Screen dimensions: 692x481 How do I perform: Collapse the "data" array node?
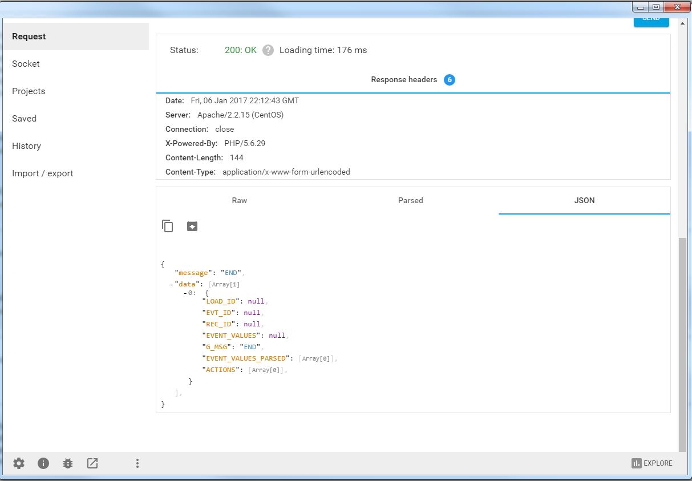click(172, 284)
